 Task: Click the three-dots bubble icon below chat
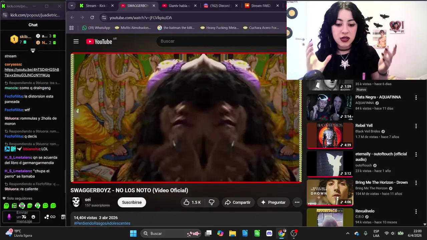pyautogui.click(x=47, y=217)
